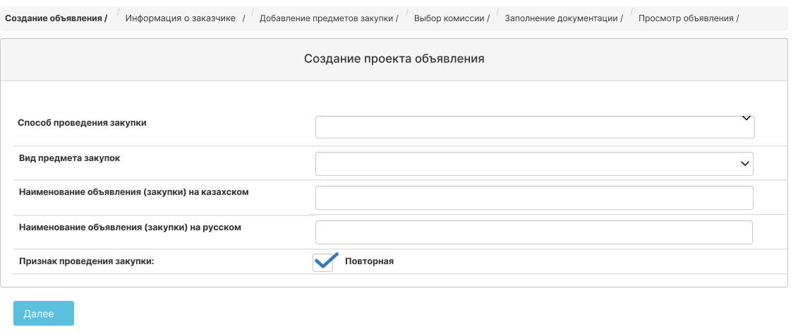The width and height of the screenshot is (810, 332).
Task: Click the chevron arrow of Вид предмета закупок
Action: click(x=745, y=163)
